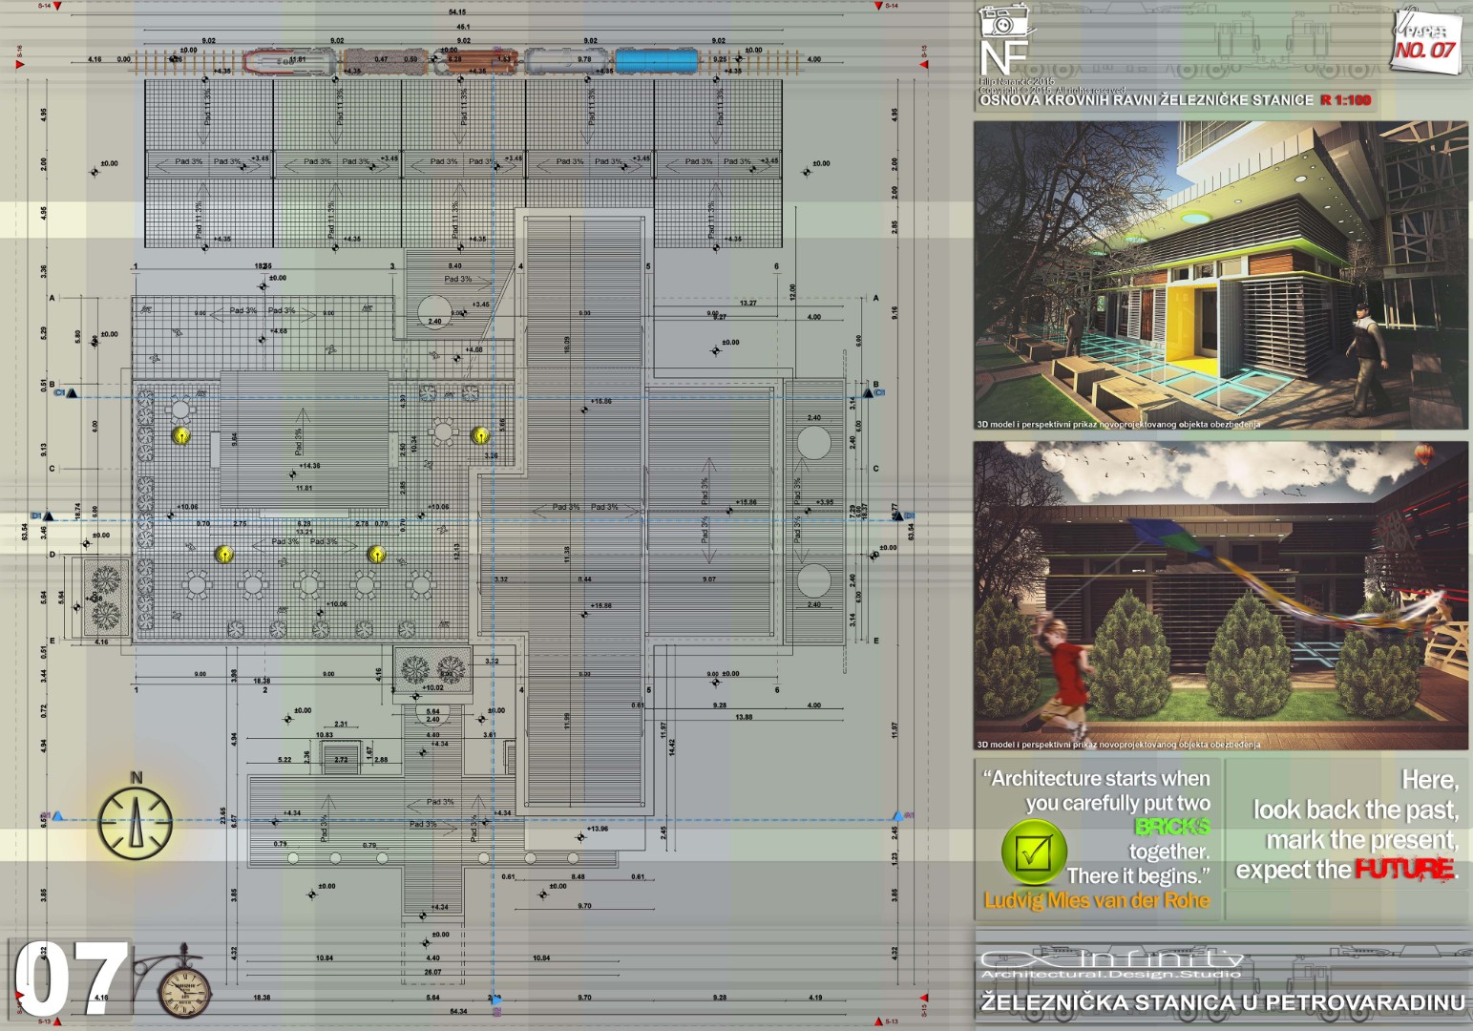
Task: Click the 'ŽELEZNIČKA STANICA U PETROVARADINU' caption
Action: [1222, 1003]
